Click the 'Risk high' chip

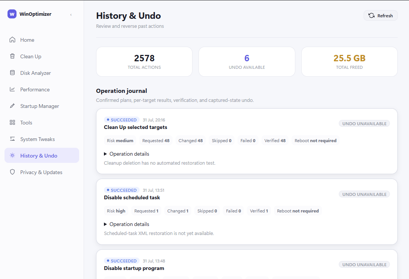tap(116, 211)
